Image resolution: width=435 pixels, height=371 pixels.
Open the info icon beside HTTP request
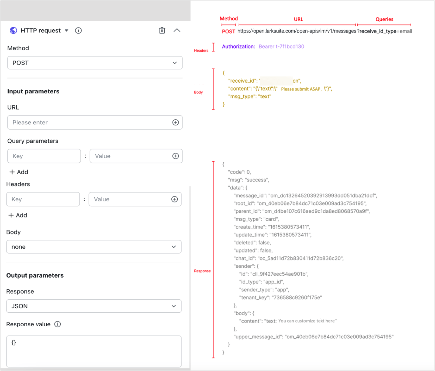pos(78,30)
